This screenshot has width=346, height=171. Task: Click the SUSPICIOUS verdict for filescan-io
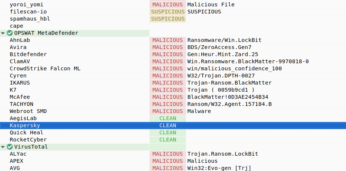coord(168,12)
